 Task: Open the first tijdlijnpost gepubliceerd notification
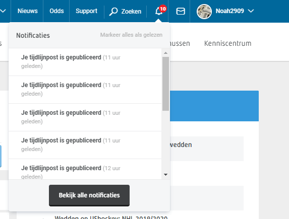coord(85,62)
